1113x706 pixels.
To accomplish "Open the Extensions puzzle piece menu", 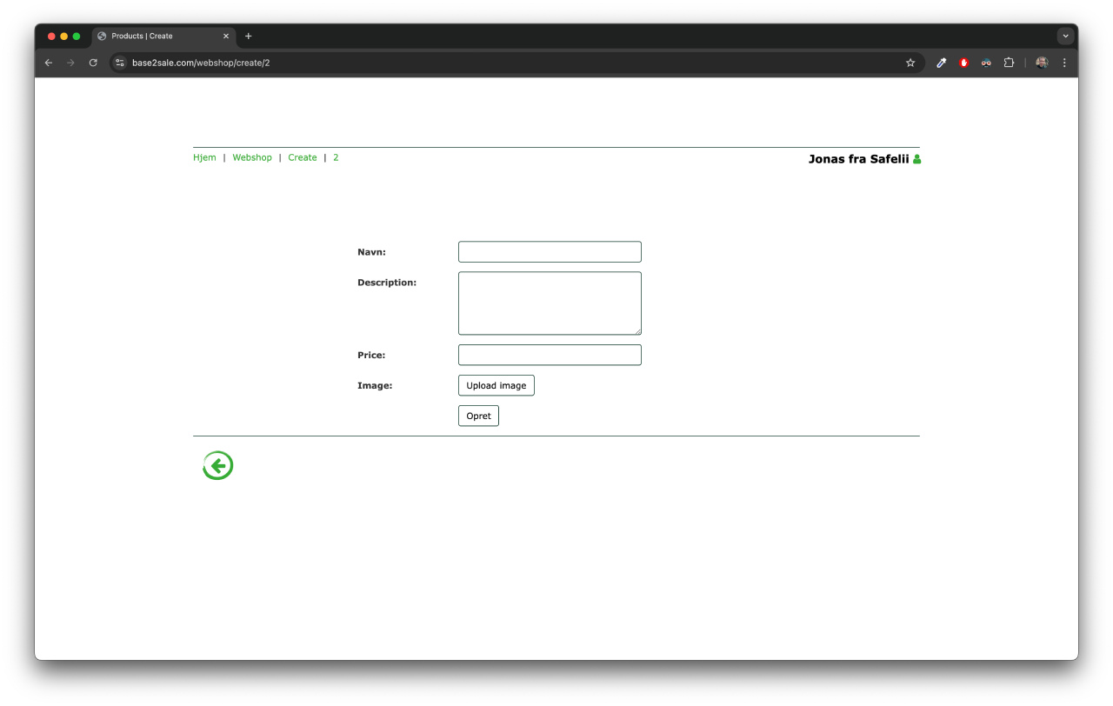I will coord(1009,63).
